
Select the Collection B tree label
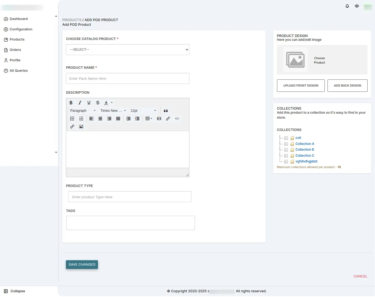(x=305, y=150)
